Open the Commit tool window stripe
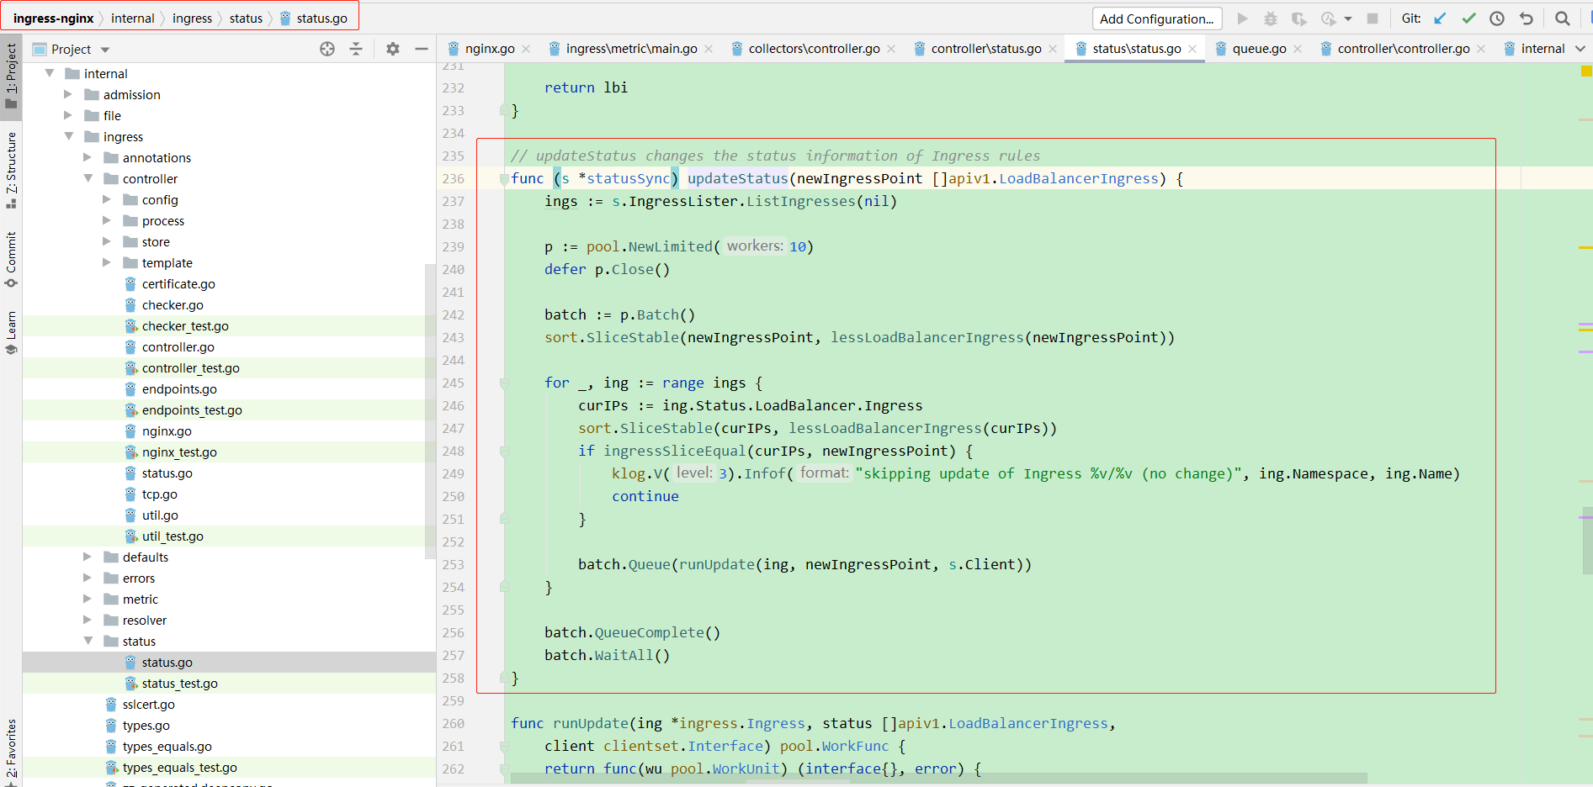The width and height of the screenshot is (1593, 787). (x=11, y=260)
